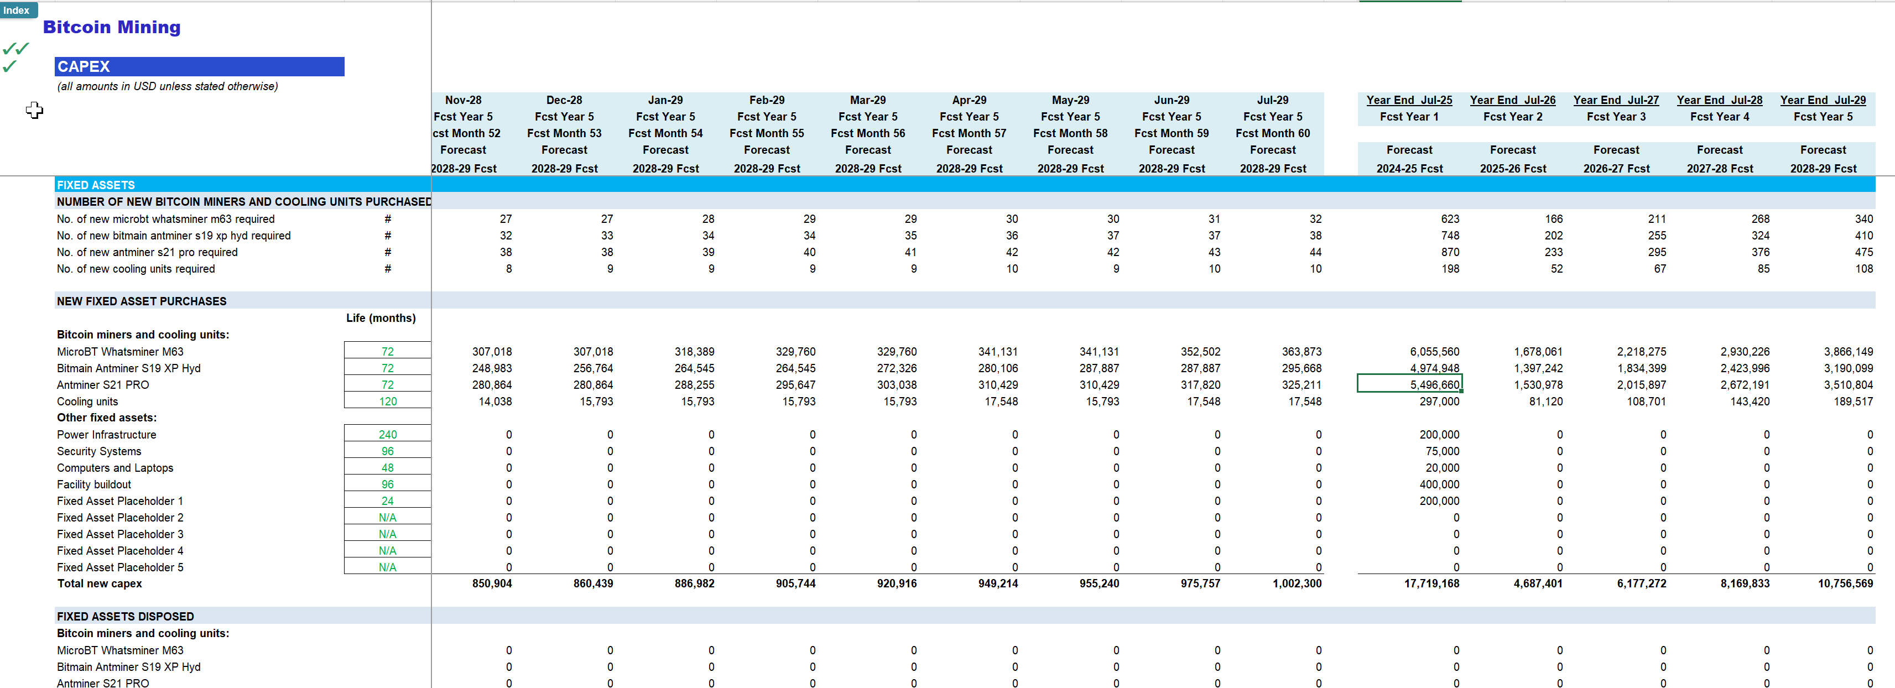
Task: Edit Security Systems life value 96
Action: pyautogui.click(x=387, y=451)
